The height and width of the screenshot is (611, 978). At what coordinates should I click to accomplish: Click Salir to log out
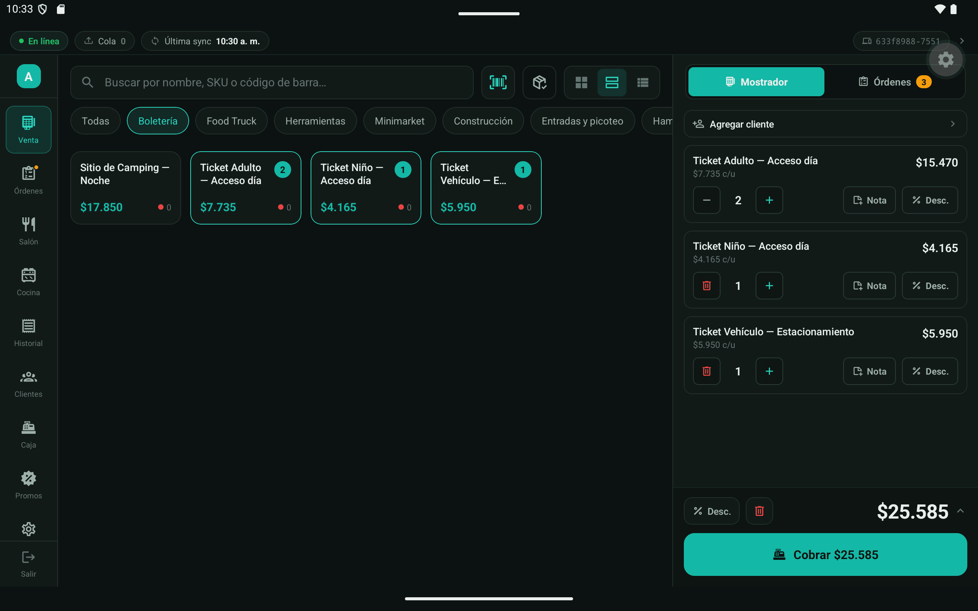click(28, 564)
